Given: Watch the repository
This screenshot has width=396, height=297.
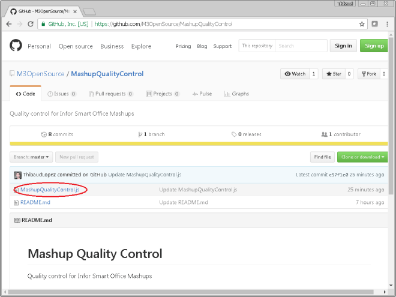Looking at the screenshot, I should [295, 74].
